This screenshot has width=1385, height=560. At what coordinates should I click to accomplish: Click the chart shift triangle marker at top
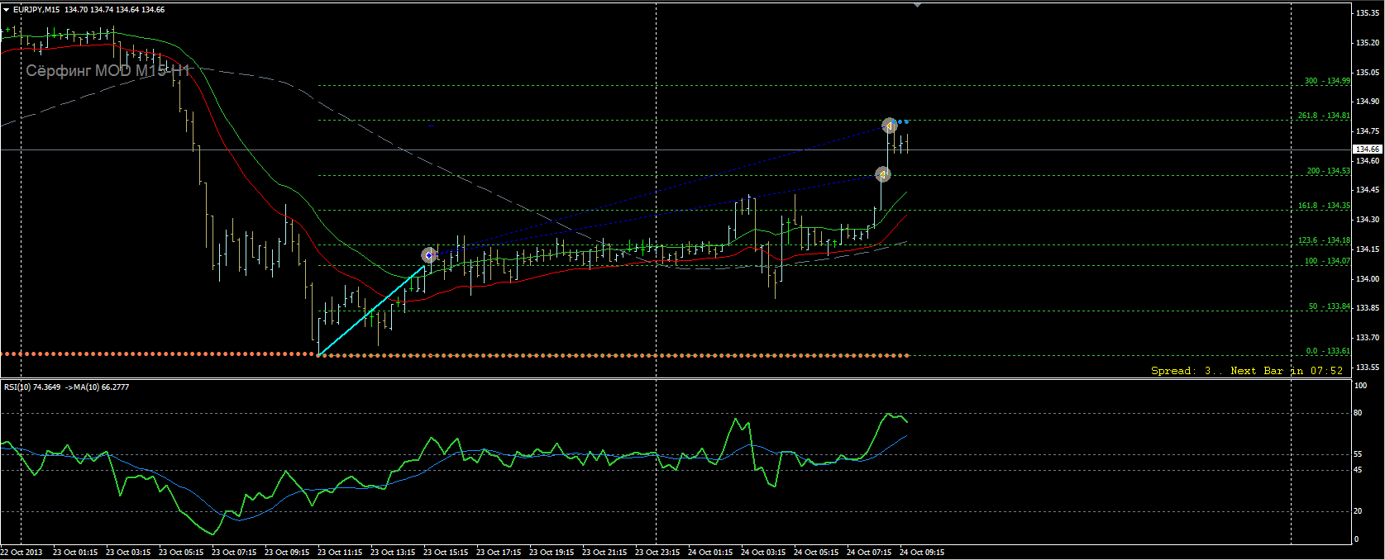(917, 5)
